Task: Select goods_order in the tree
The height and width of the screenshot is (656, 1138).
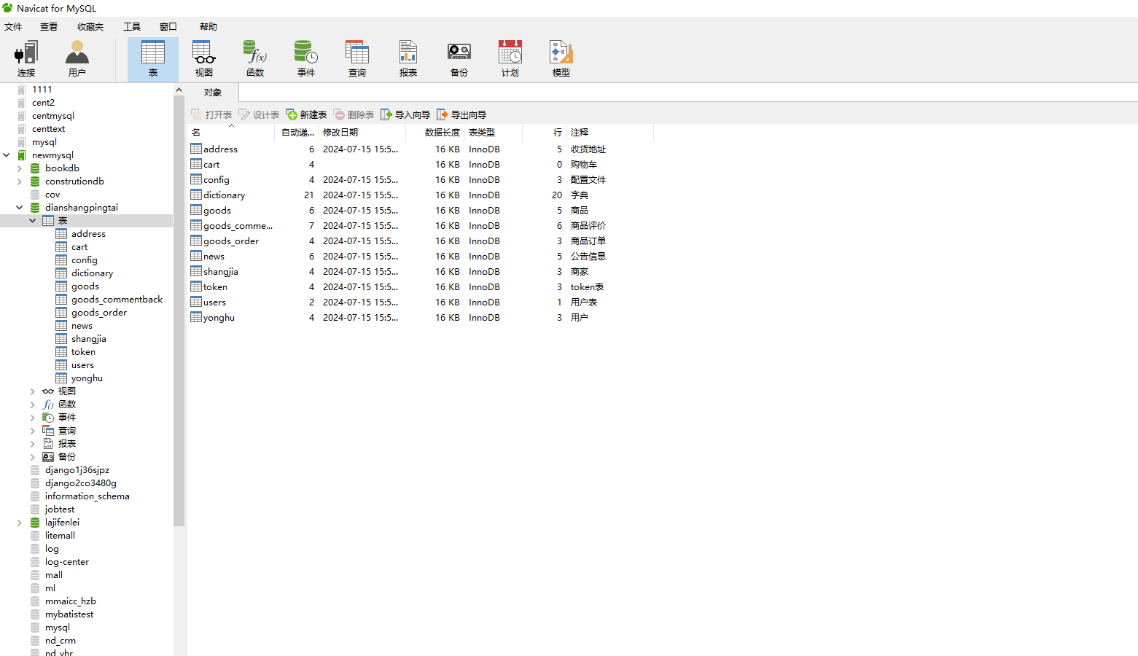Action: pyautogui.click(x=99, y=313)
